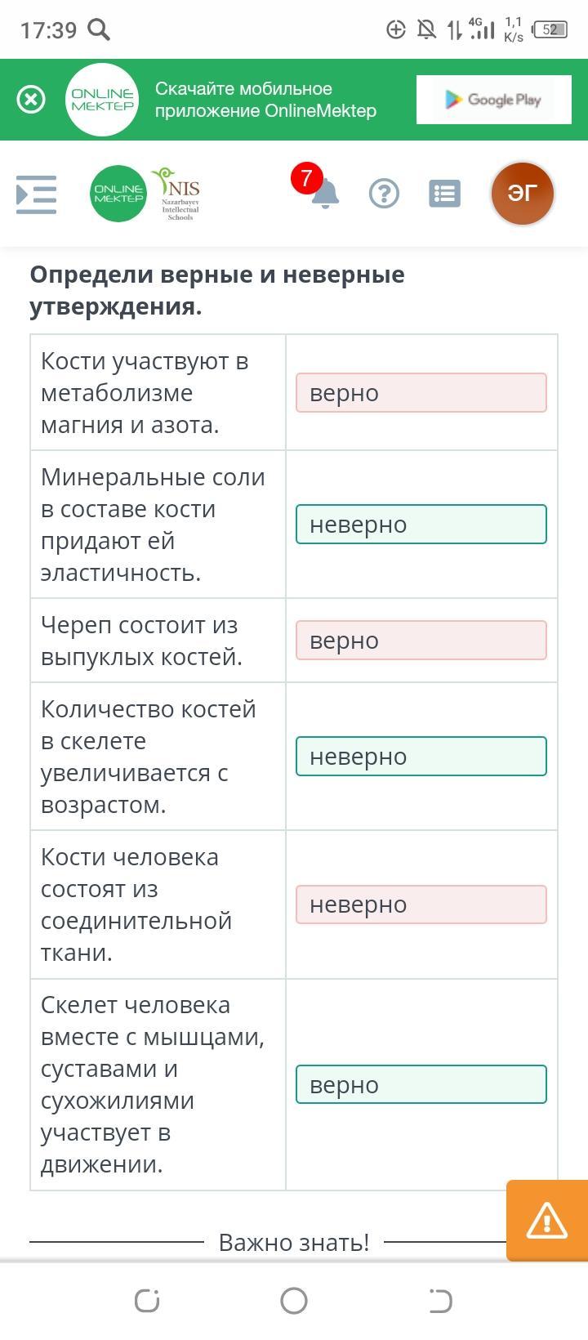Open the task list icon
588x1340 pixels.
point(444,194)
